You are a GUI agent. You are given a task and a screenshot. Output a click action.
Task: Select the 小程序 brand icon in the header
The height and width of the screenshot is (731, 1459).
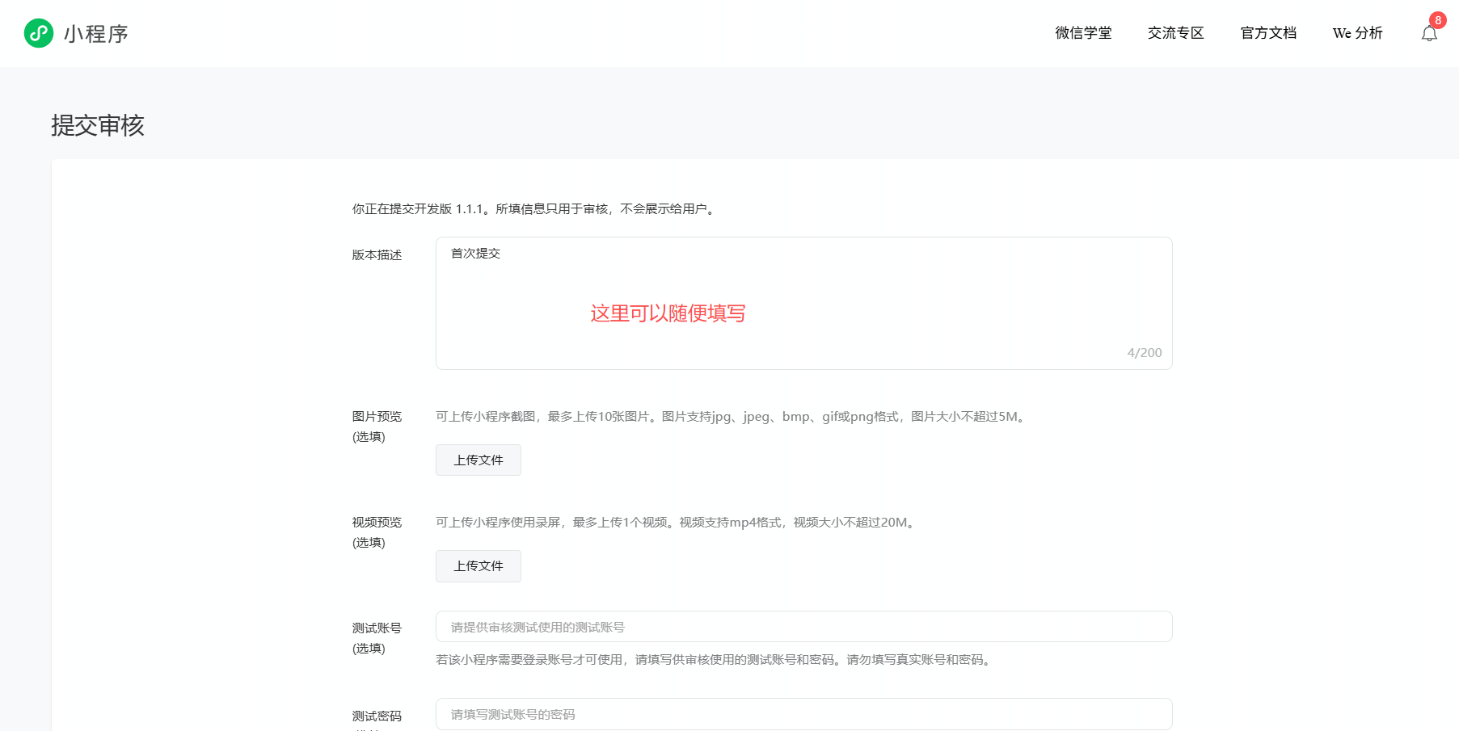pyautogui.click(x=38, y=33)
